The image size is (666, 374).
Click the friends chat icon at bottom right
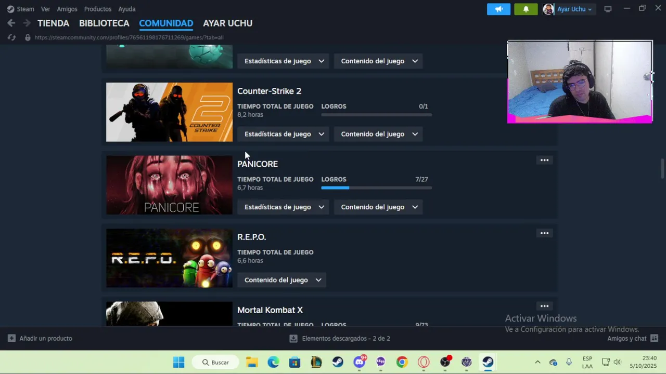tap(654, 338)
